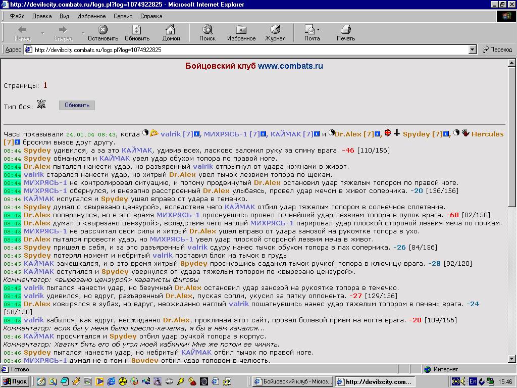Click the red clan emblem before Spydey

(x=388, y=133)
